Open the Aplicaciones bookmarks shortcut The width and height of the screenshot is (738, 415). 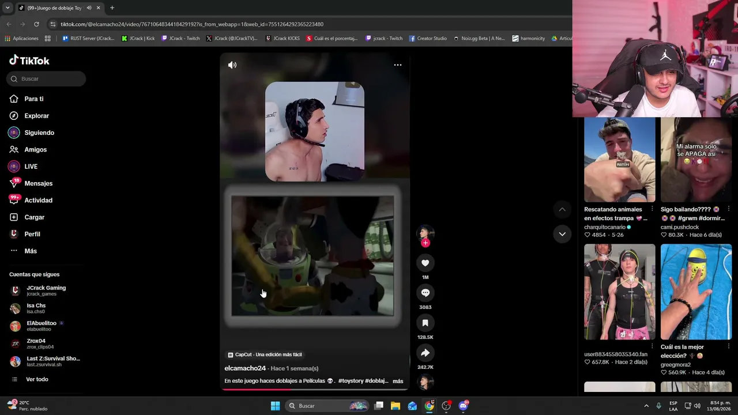[21, 39]
